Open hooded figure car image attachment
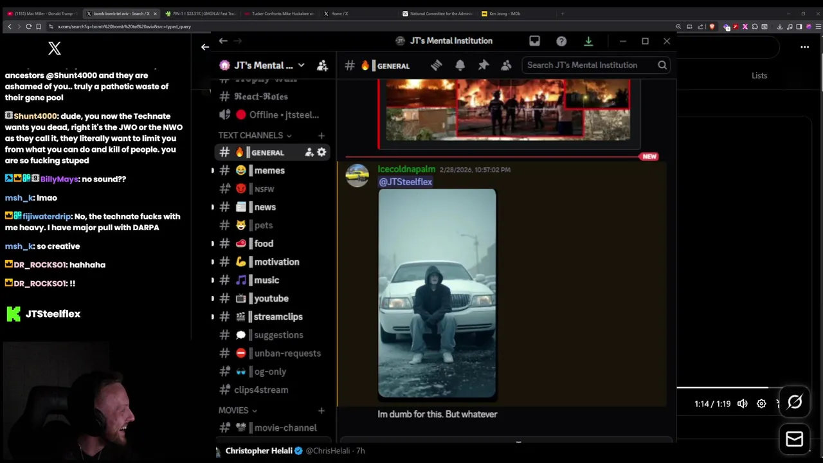The width and height of the screenshot is (823, 463). (x=437, y=293)
